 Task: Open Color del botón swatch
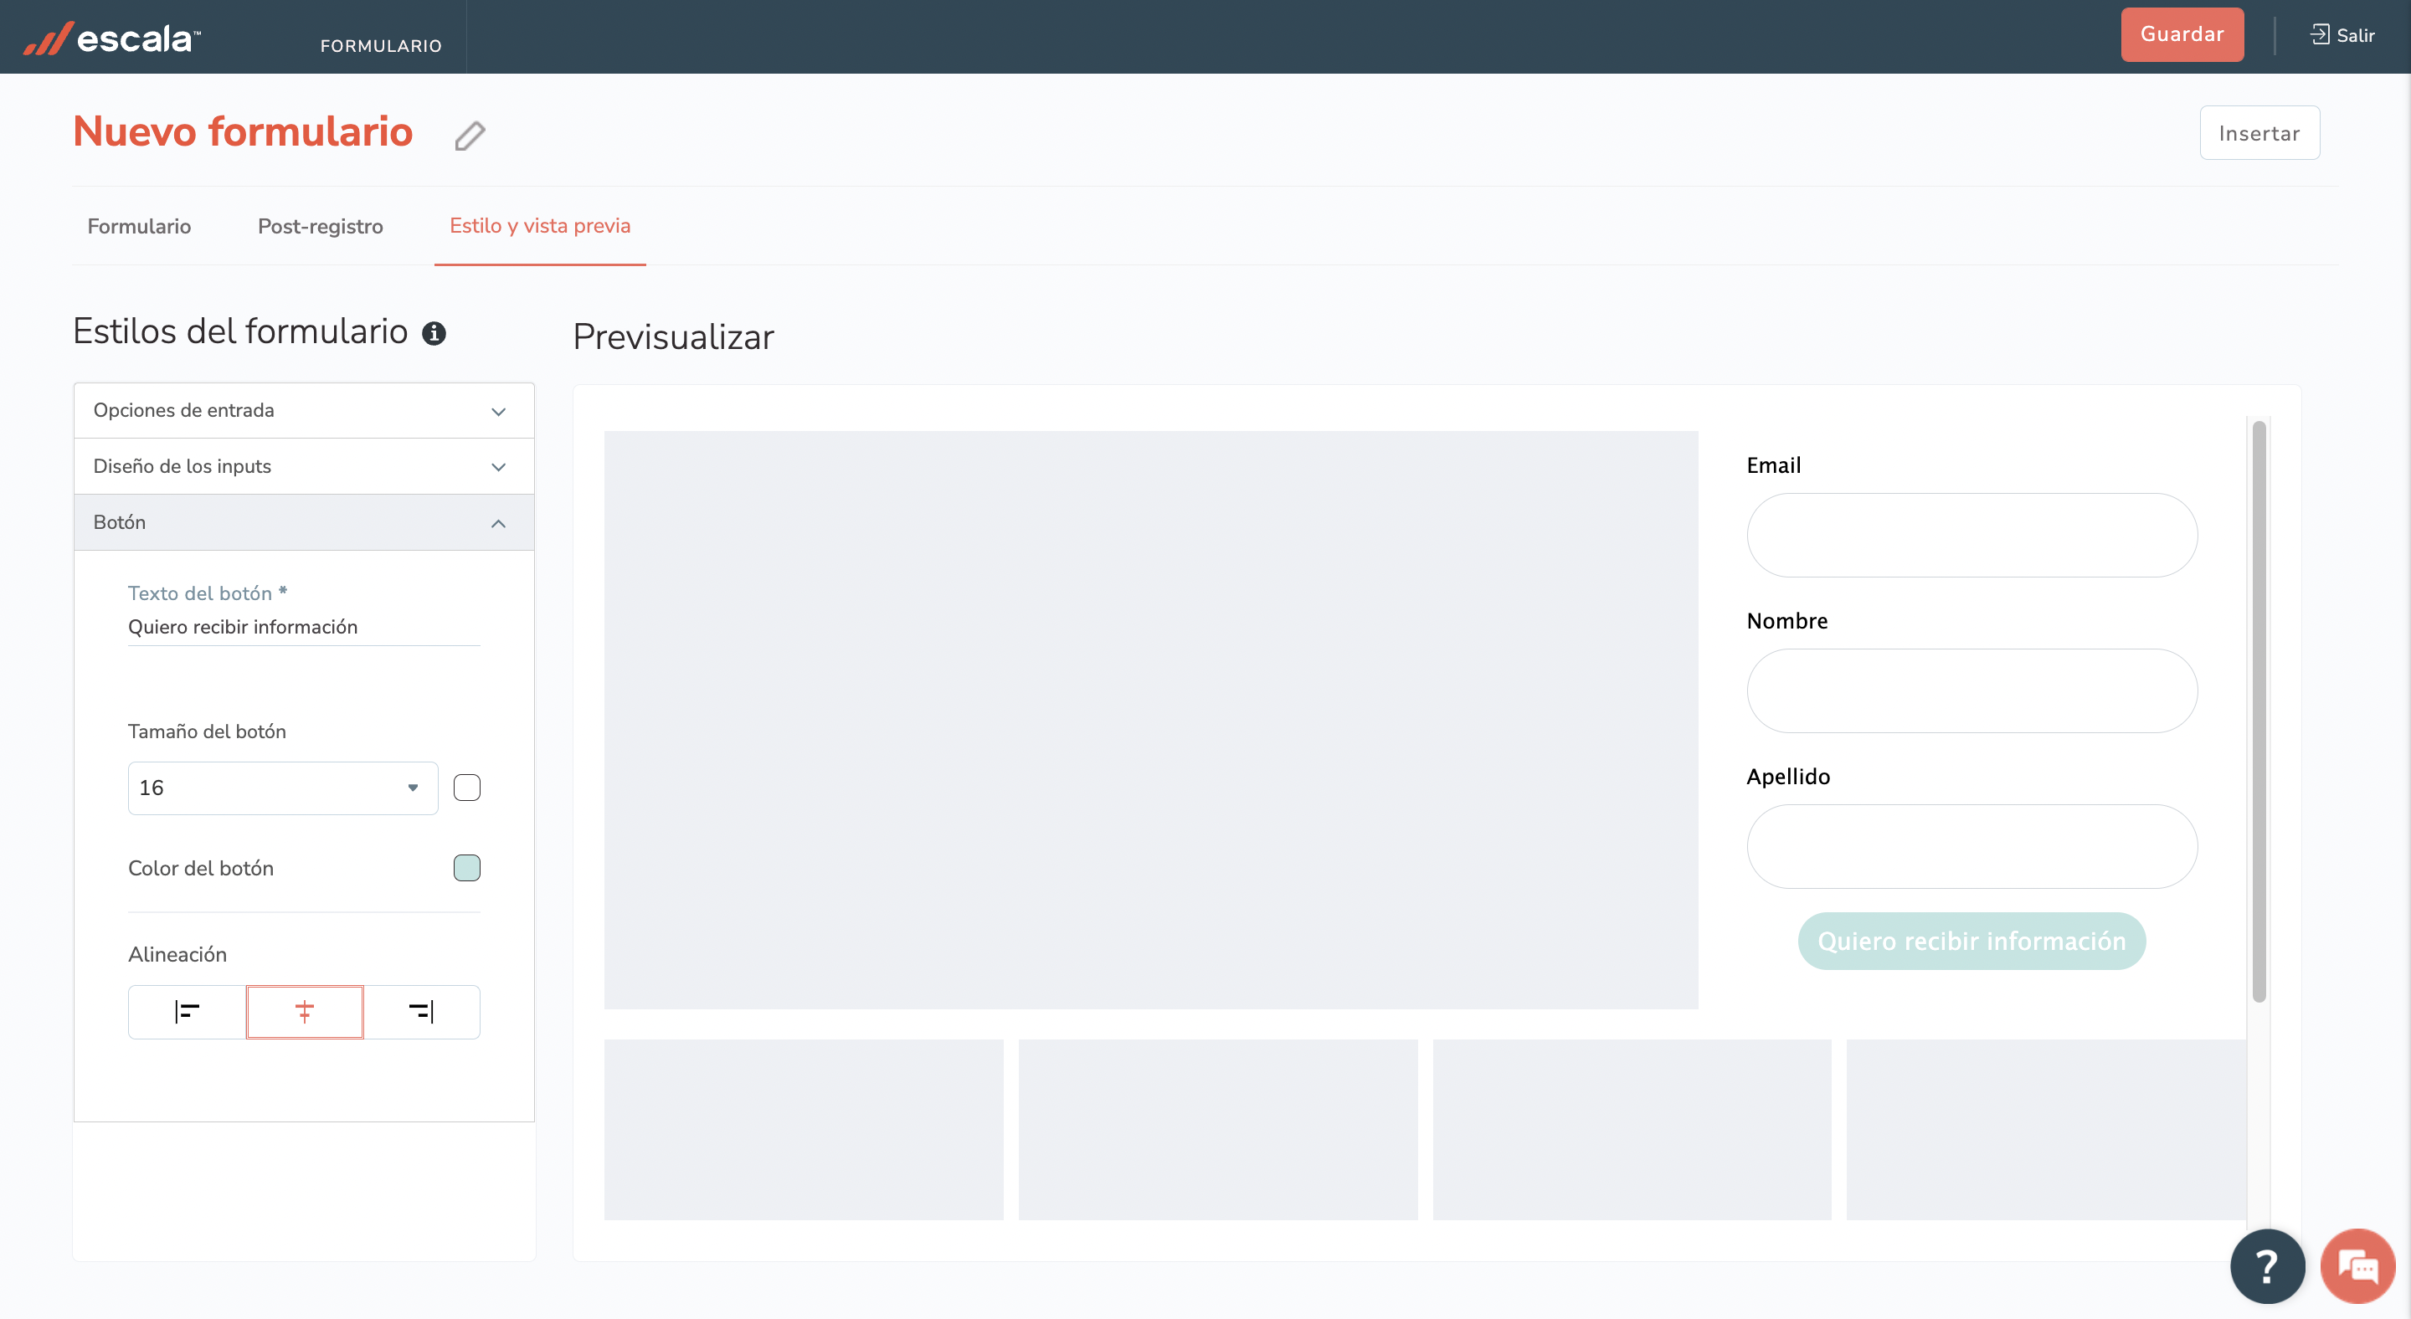[x=467, y=868]
